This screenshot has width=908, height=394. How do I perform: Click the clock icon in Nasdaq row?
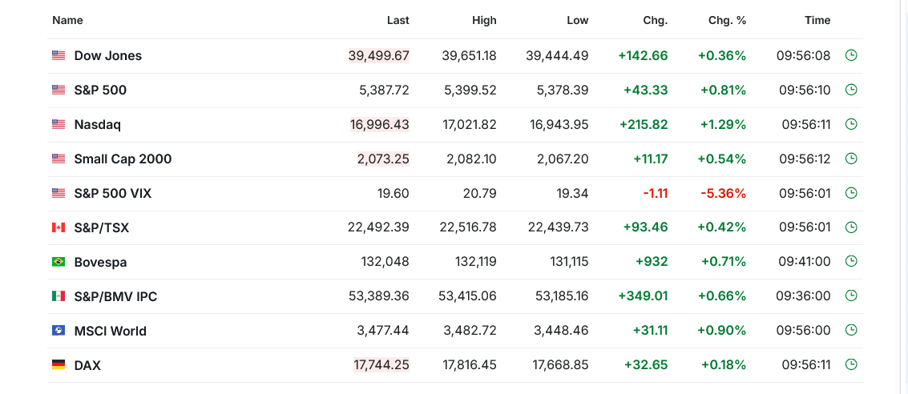tap(851, 124)
